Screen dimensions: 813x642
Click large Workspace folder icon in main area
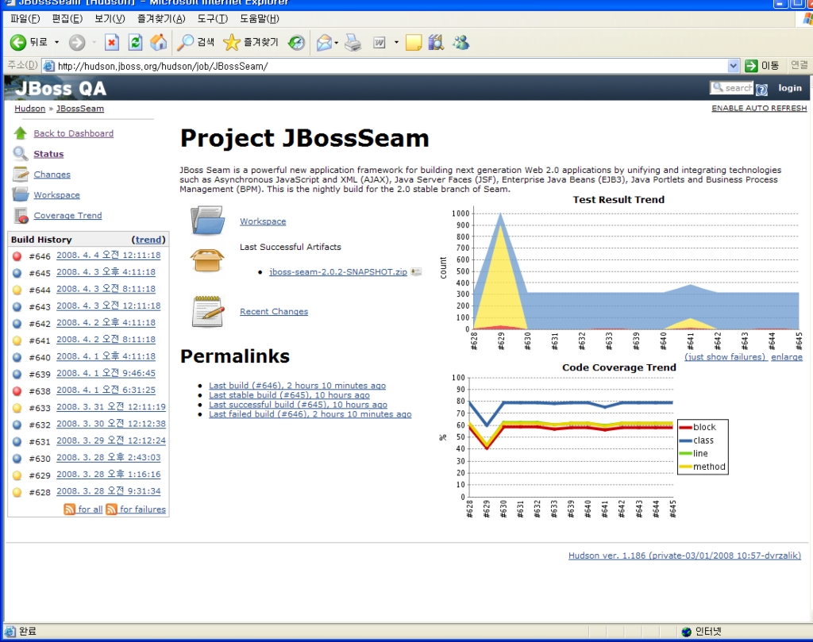[207, 221]
